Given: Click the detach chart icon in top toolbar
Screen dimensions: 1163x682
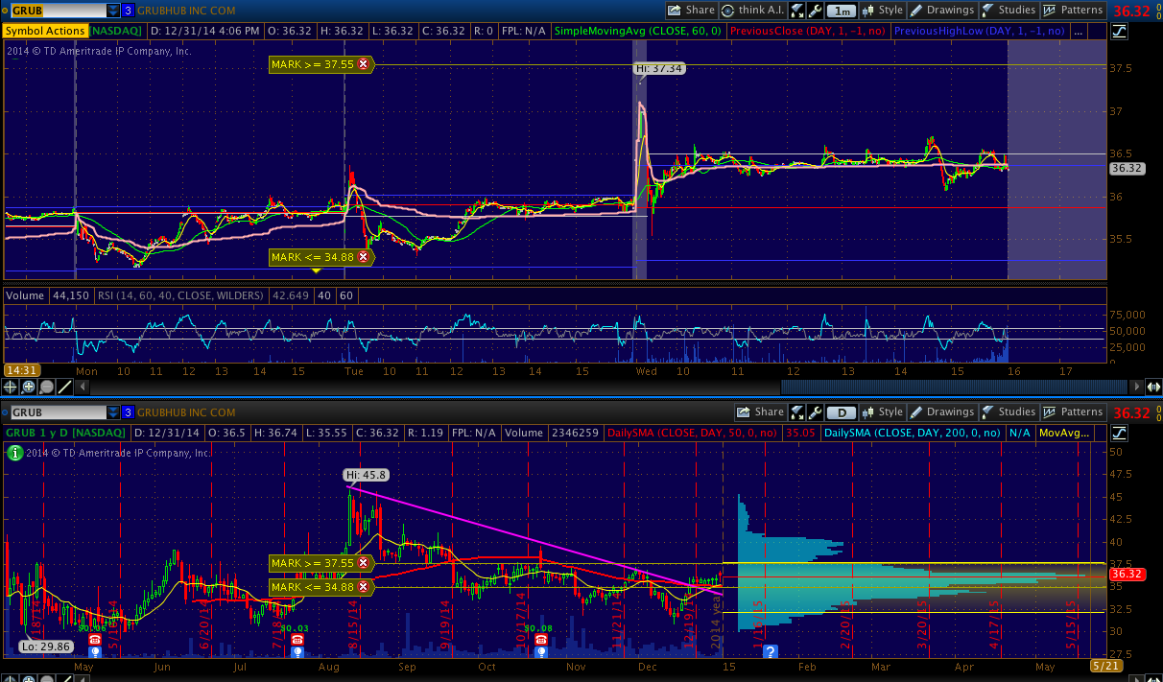Looking at the screenshot, I should [x=797, y=11].
